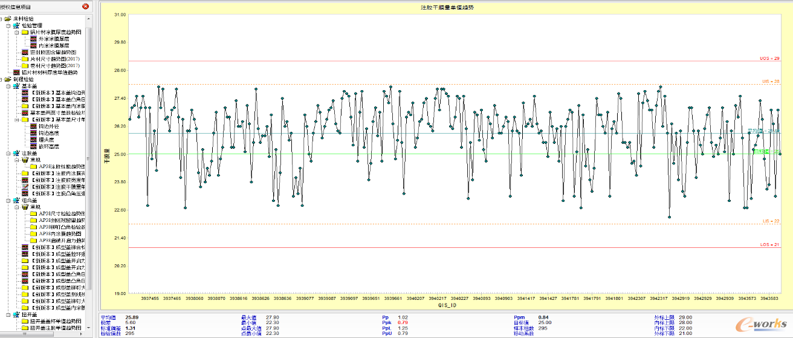Click the 扭开盖 node icon
Viewport: 793px width, 338px height.
pos(16,314)
